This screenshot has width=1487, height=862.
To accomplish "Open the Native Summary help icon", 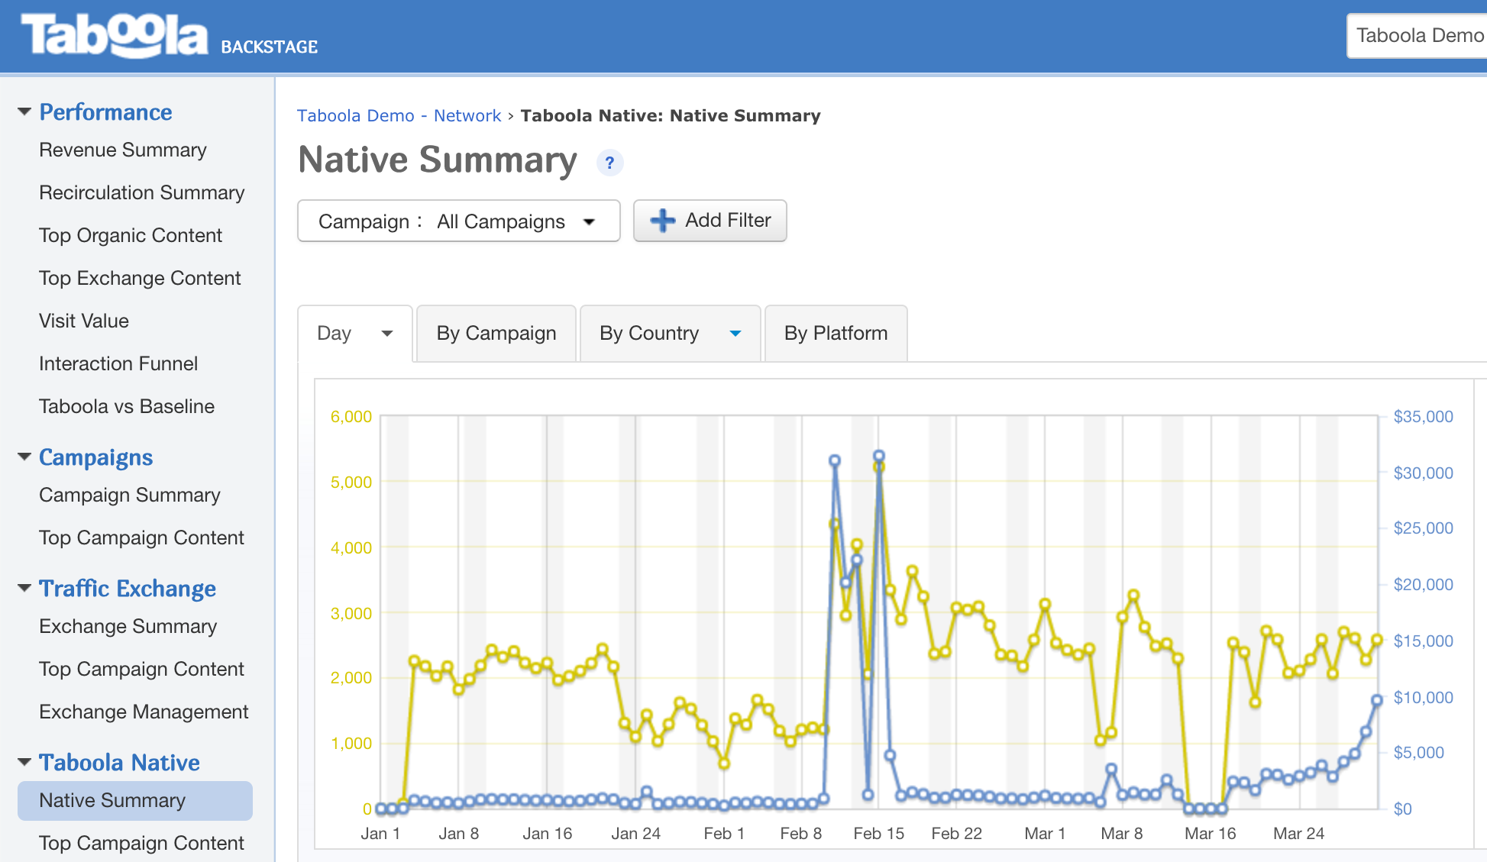I will pos(609,163).
